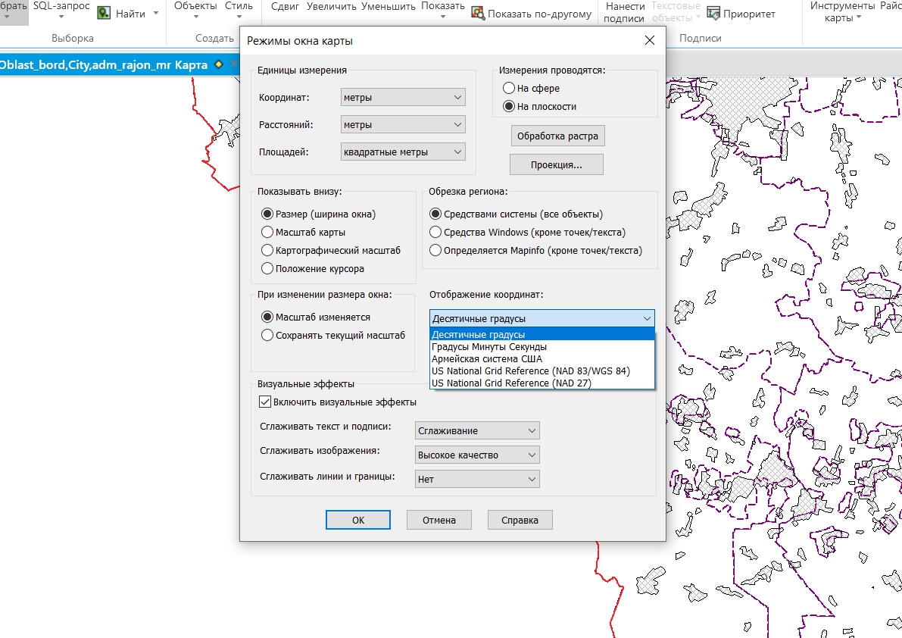
Task: Select Средствами системы (все объекты) option
Action: (435, 214)
